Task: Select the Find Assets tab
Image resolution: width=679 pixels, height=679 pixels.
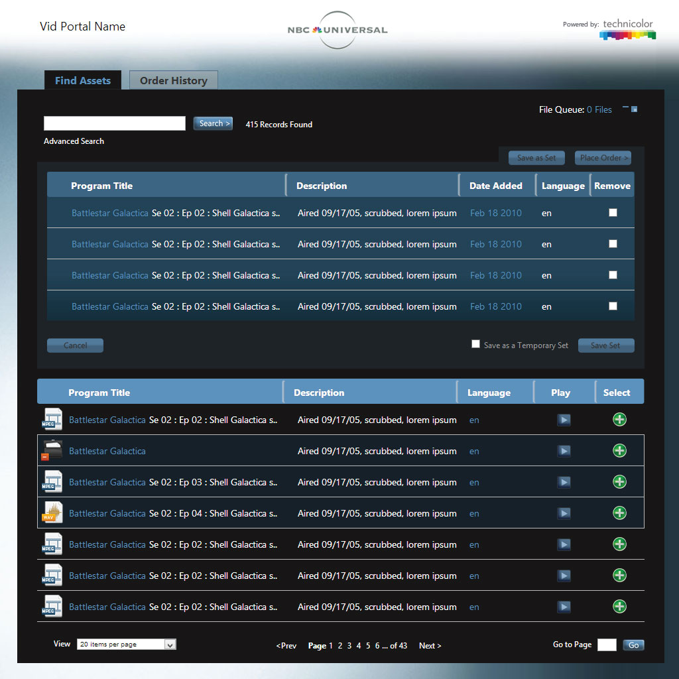Action: tap(83, 80)
